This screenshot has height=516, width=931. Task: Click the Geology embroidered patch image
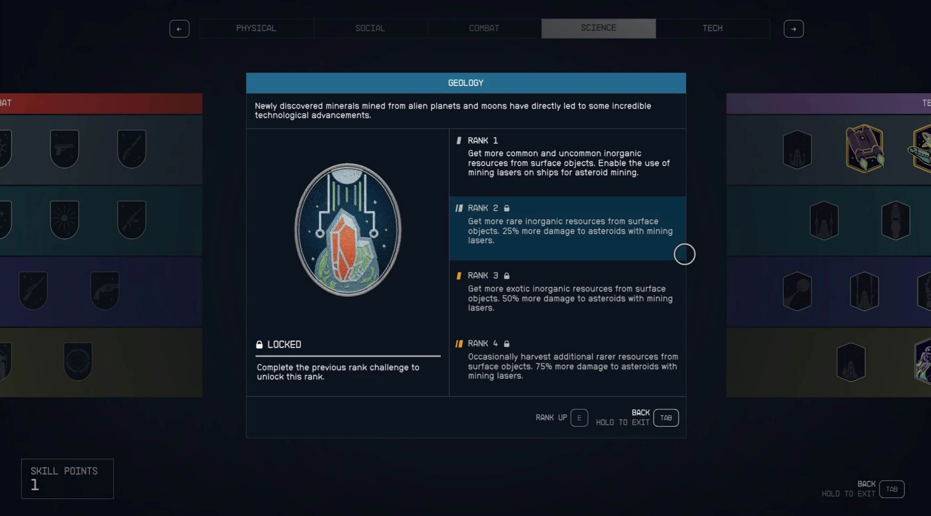click(348, 230)
